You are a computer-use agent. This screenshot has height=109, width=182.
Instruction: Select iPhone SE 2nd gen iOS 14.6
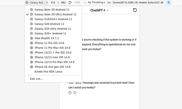coord(53,67)
